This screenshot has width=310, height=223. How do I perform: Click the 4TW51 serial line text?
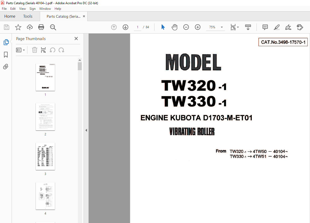pyautogui.click(x=259, y=156)
